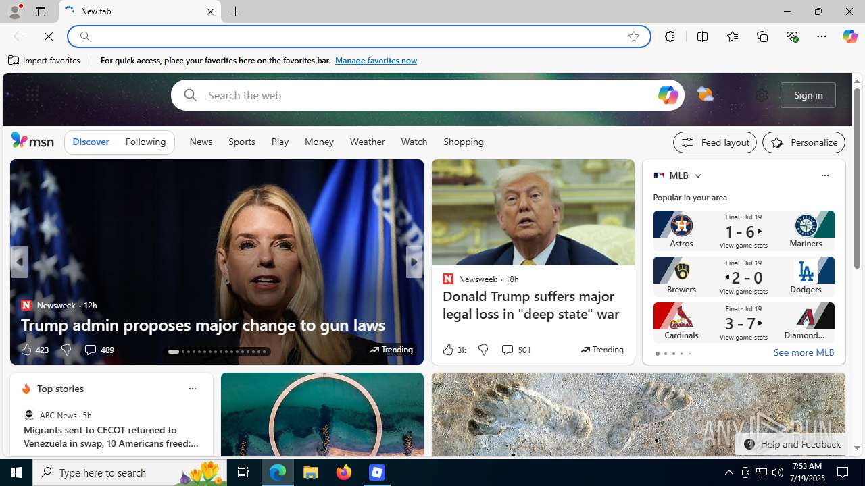View 489 comments on gun laws article
Image resolution: width=865 pixels, height=486 pixels.
[99, 350]
